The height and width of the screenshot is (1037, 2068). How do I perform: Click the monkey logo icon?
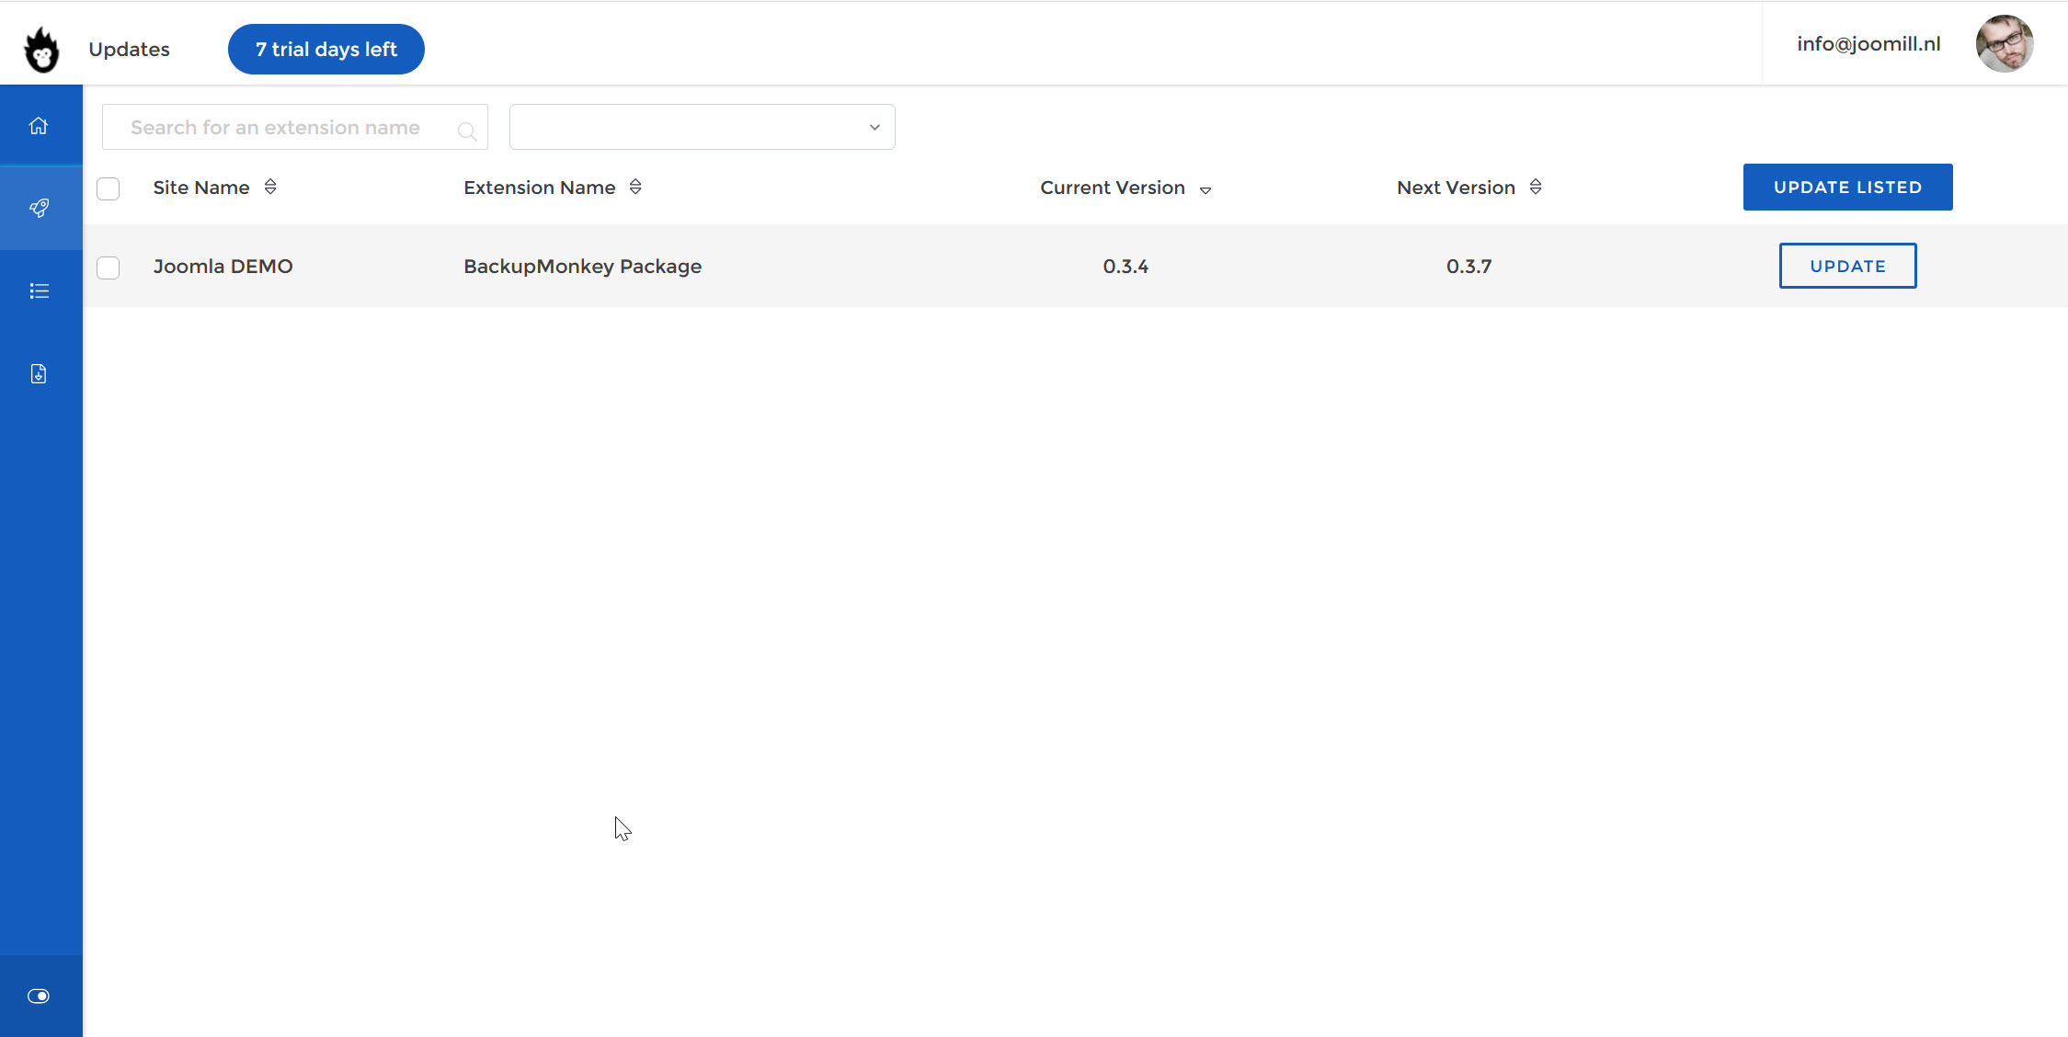(41, 50)
